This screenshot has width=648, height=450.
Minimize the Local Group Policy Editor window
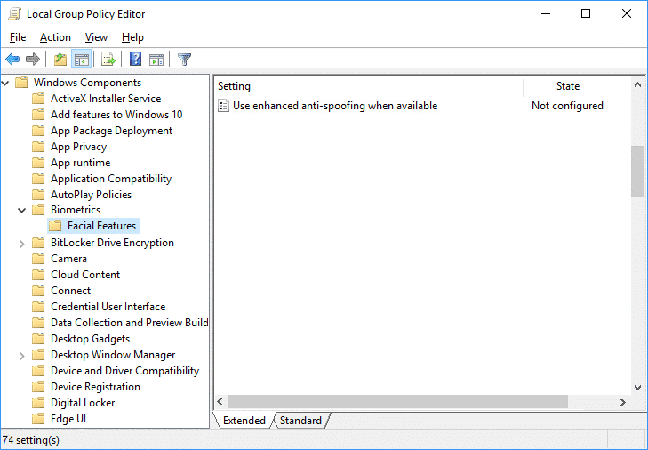tap(546, 13)
